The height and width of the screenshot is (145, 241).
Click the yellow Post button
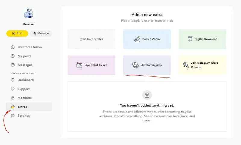[17, 33]
